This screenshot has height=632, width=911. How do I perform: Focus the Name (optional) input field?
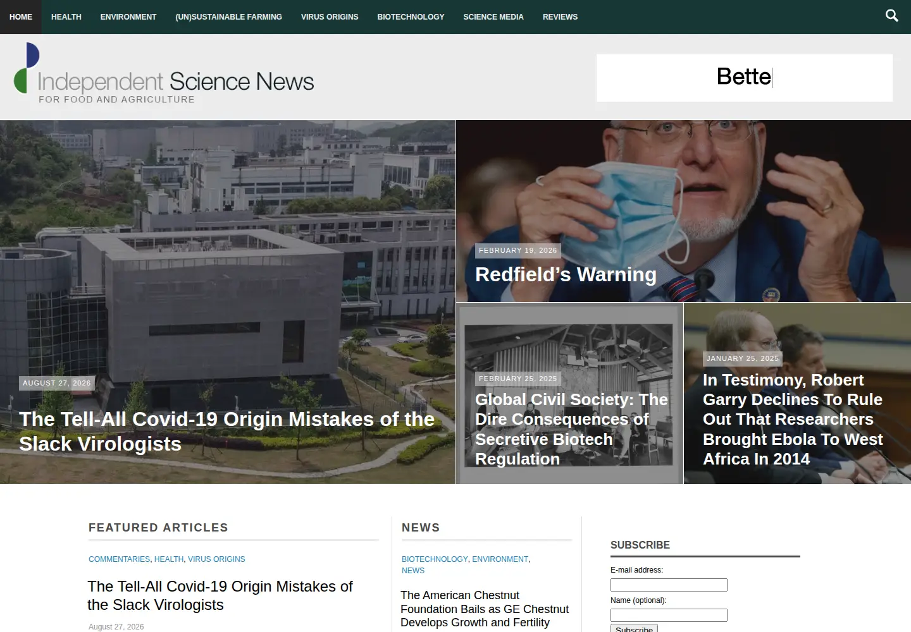[x=669, y=615]
